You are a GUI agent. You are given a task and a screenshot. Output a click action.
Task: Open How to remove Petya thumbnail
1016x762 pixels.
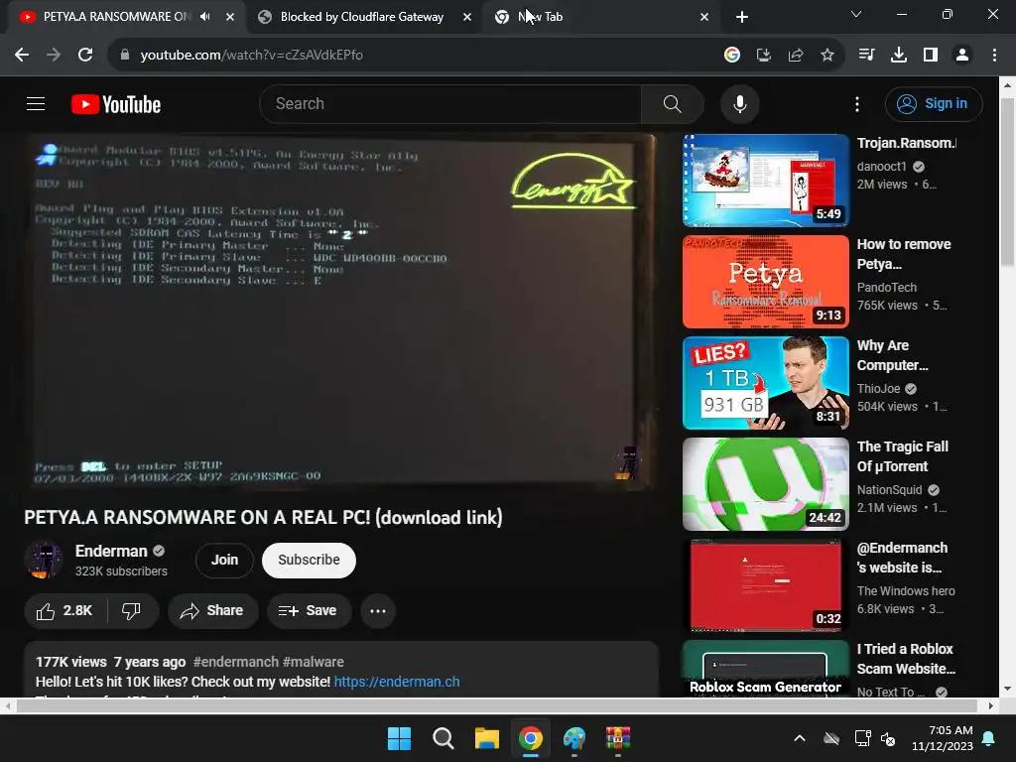click(766, 281)
